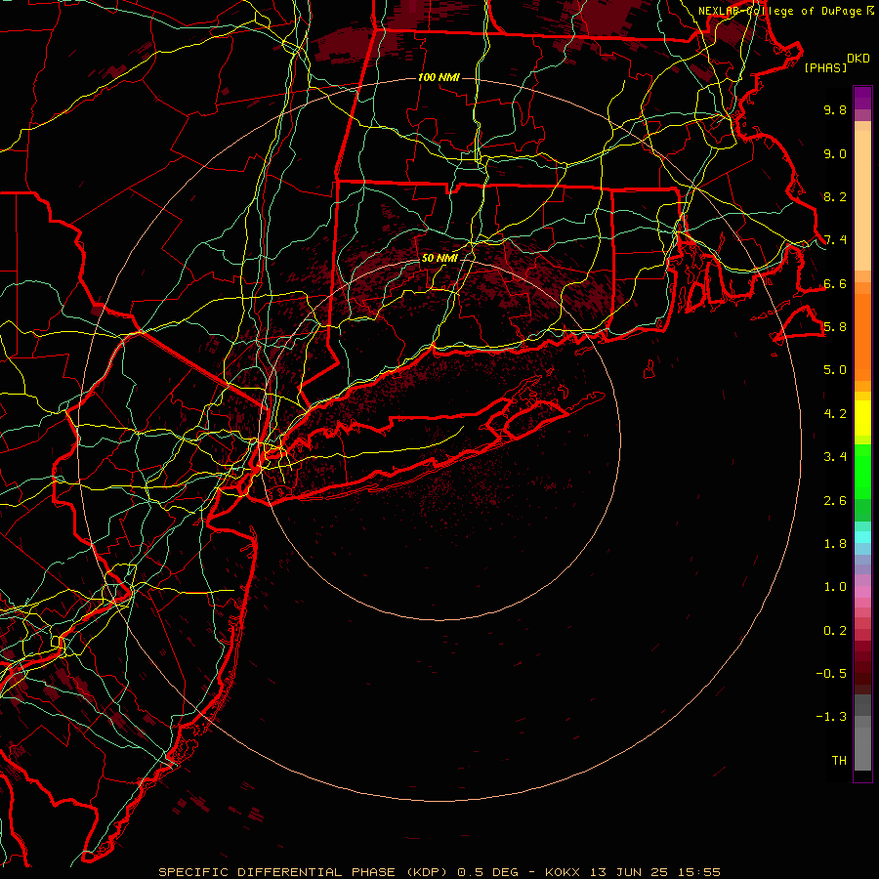Click the -0.5 value on the color scale

pyautogui.click(x=831, y=674)
